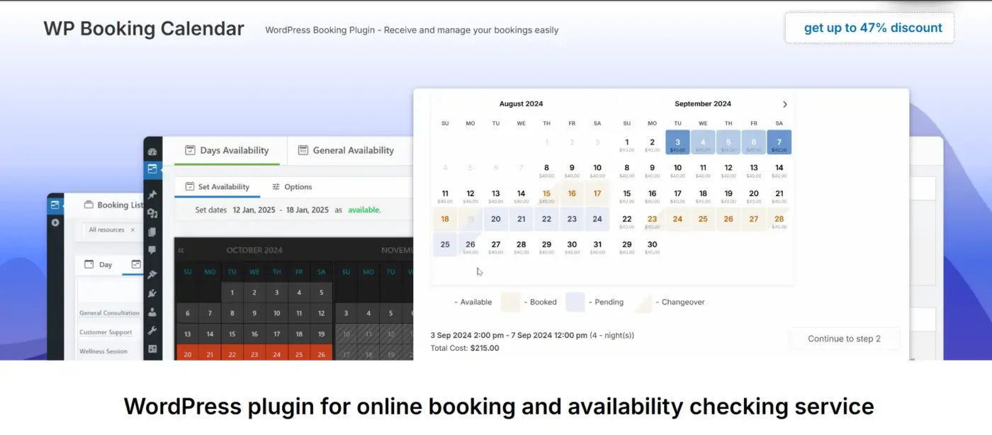Screen dimensions: 992x435
Task: Click October 1 in the dark calendar
Action: pyautogui.click(x=232, y=292)
